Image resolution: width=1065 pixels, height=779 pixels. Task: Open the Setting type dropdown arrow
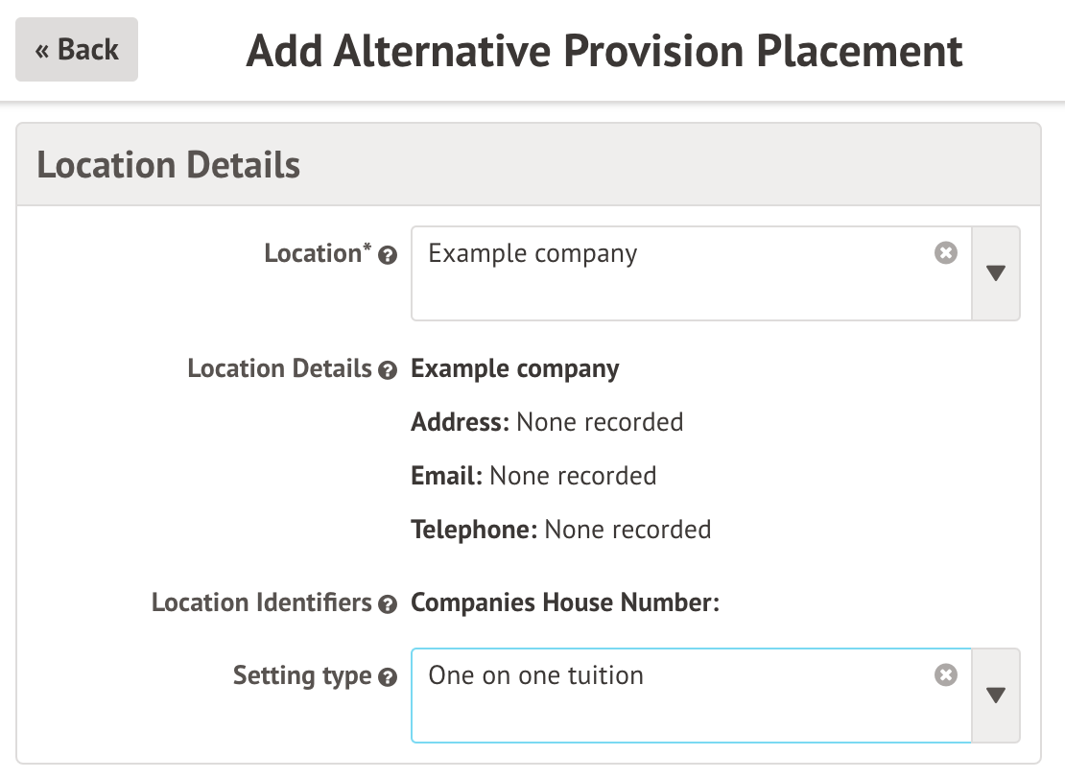(x=996, y=696)
